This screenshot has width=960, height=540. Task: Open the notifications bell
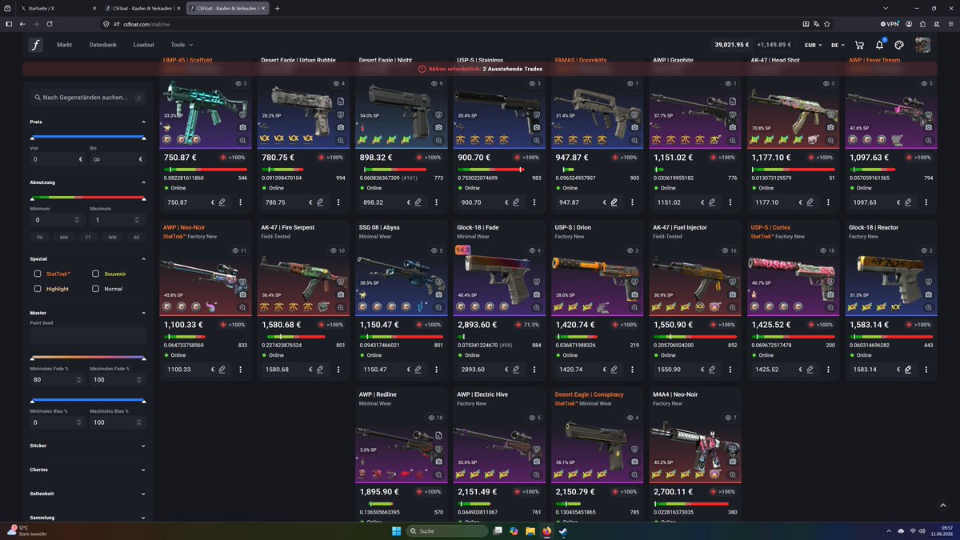click(x=879, y=45)
